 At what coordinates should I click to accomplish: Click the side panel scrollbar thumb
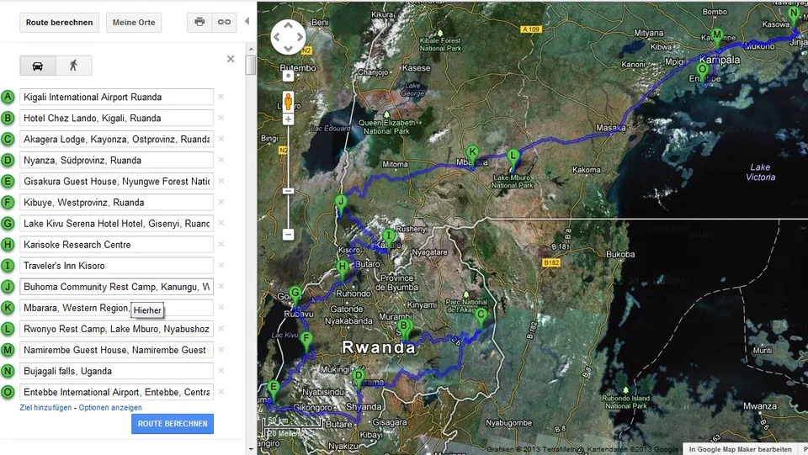tap(251, 66)
